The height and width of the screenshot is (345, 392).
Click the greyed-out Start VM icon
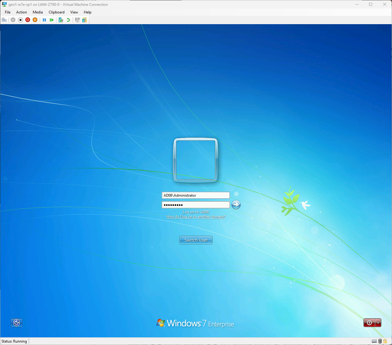pyautogui.click(x=13, y=20)
